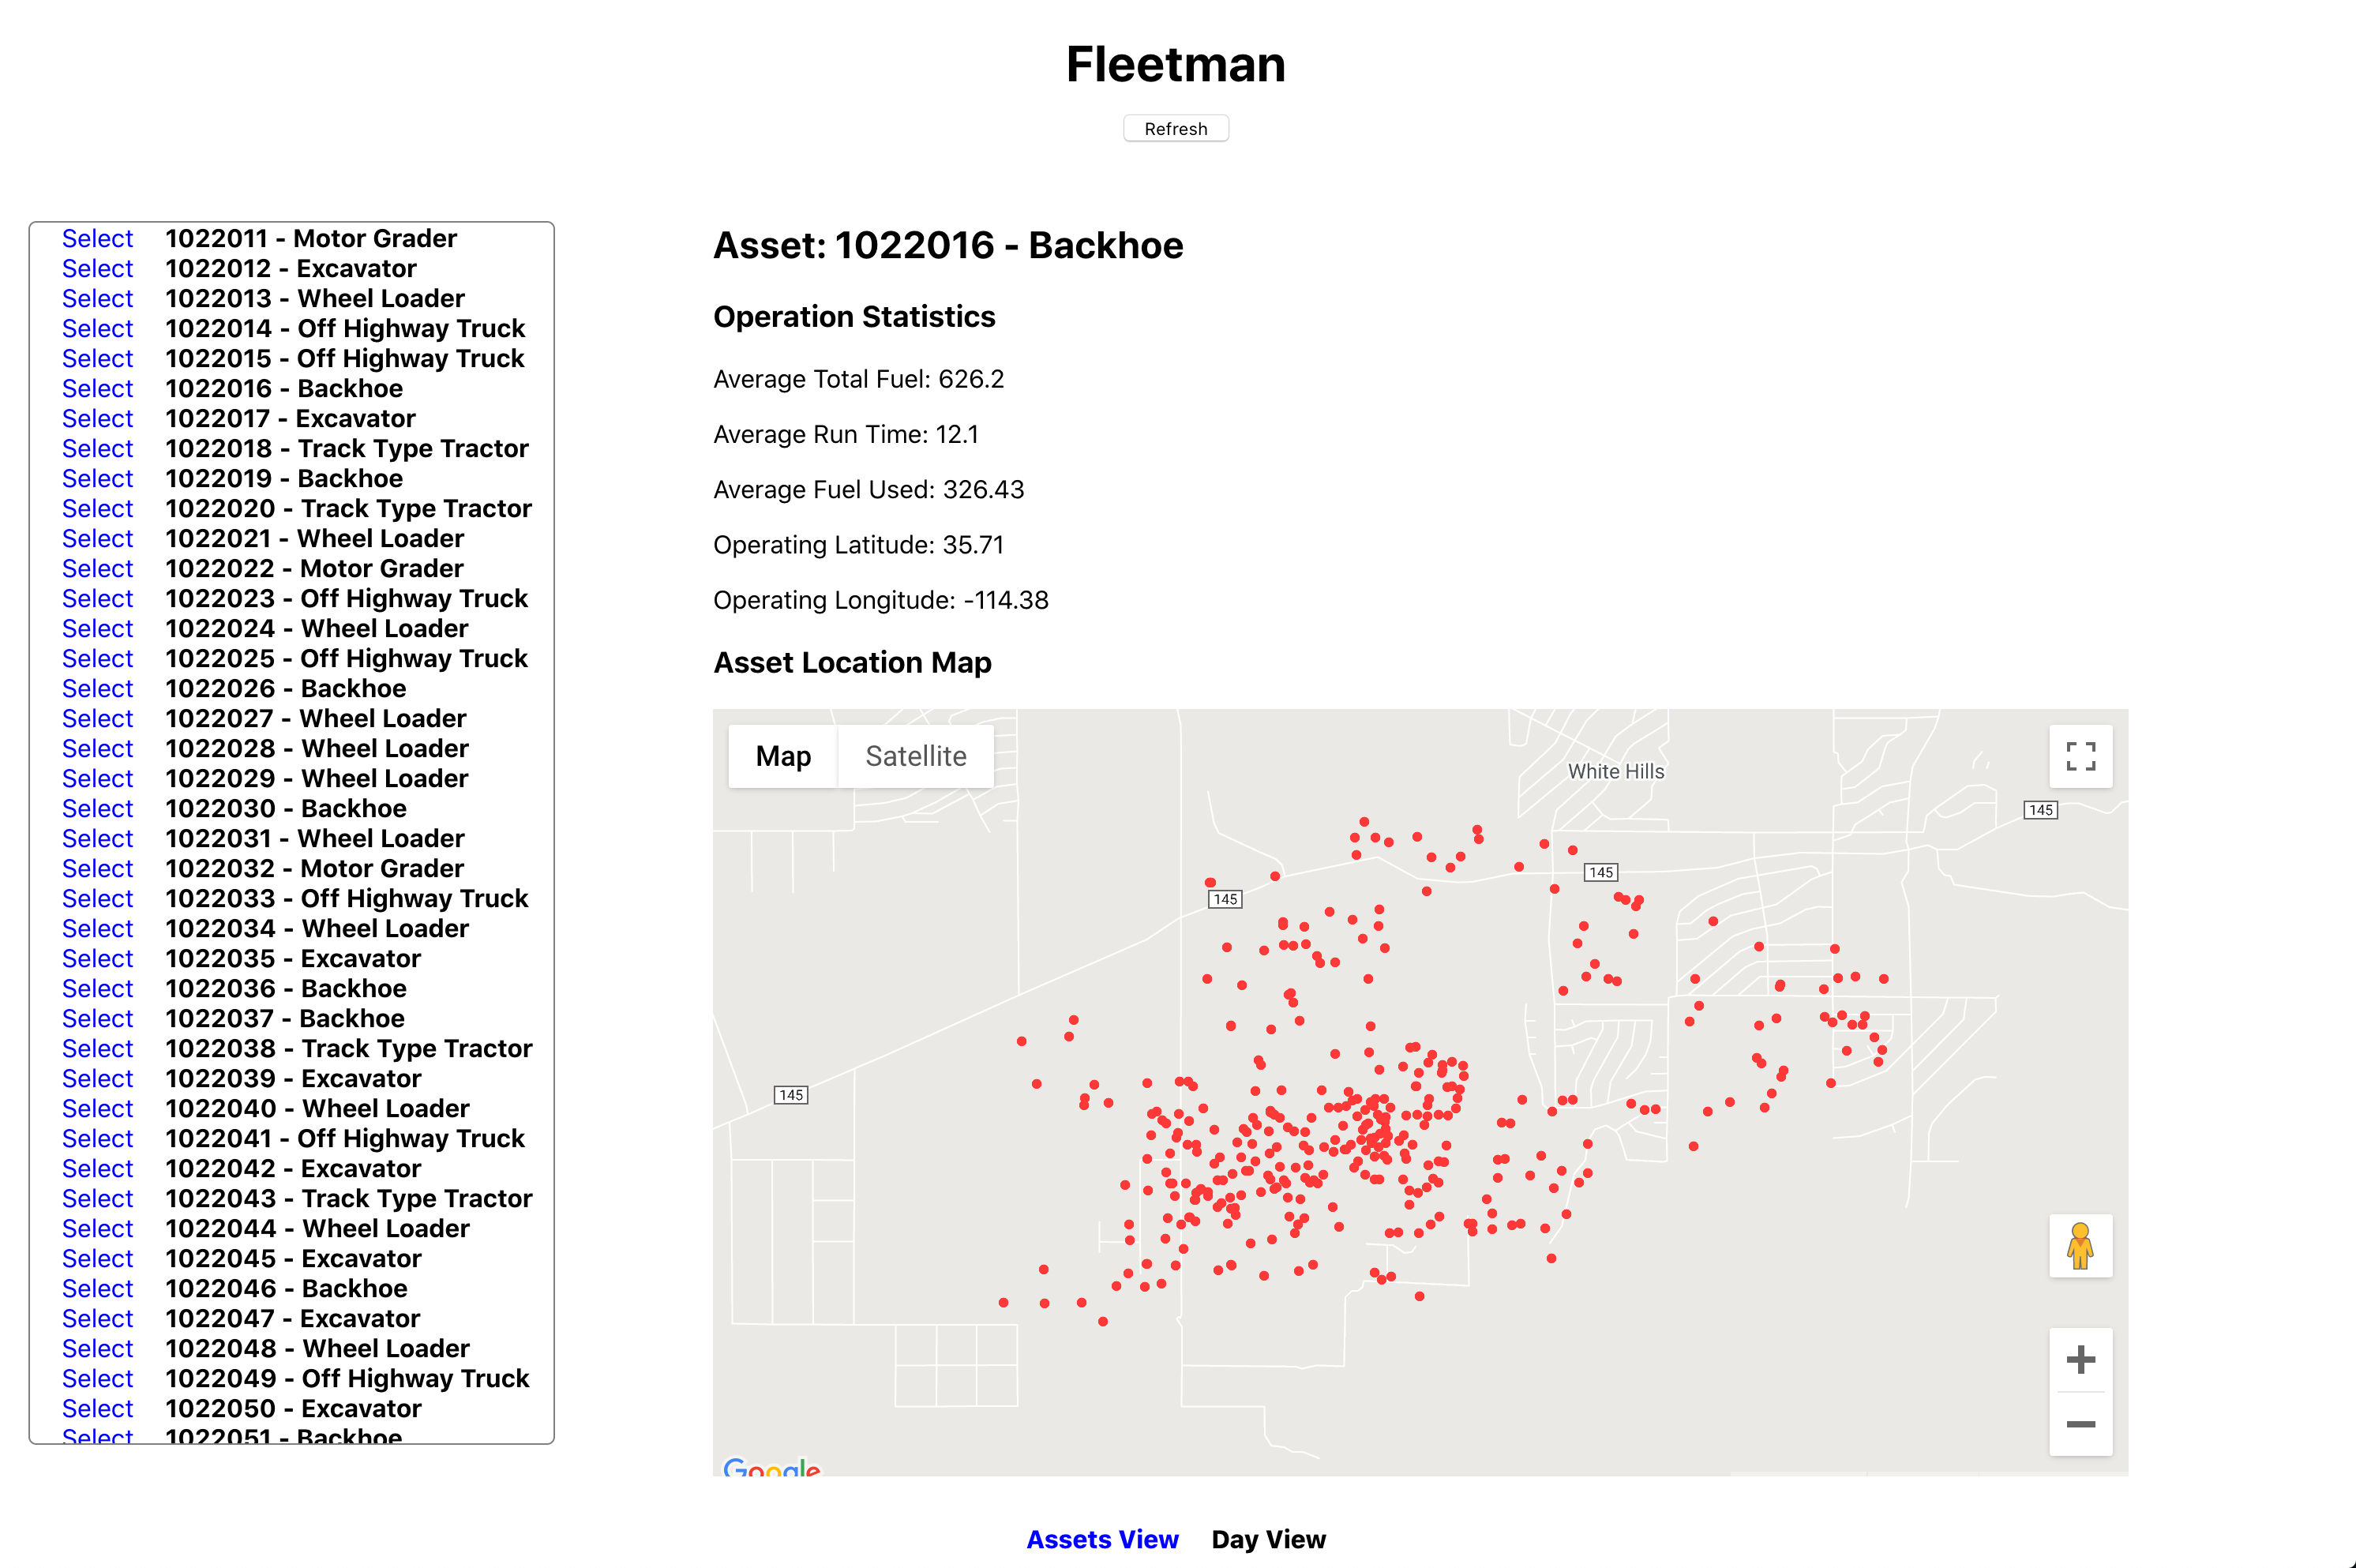Click route 145 shield near White Hills

click(x=1600, y=872)
